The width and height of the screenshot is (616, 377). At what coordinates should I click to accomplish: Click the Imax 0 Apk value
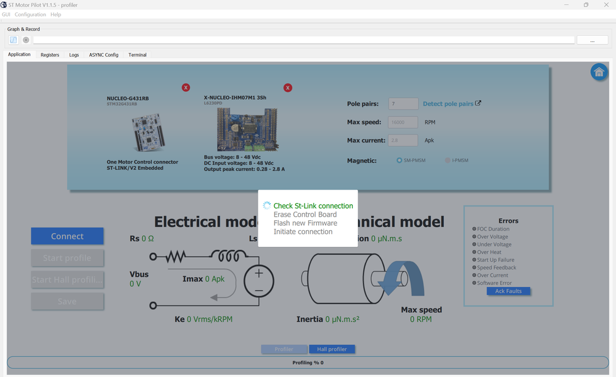coord(215,279)
